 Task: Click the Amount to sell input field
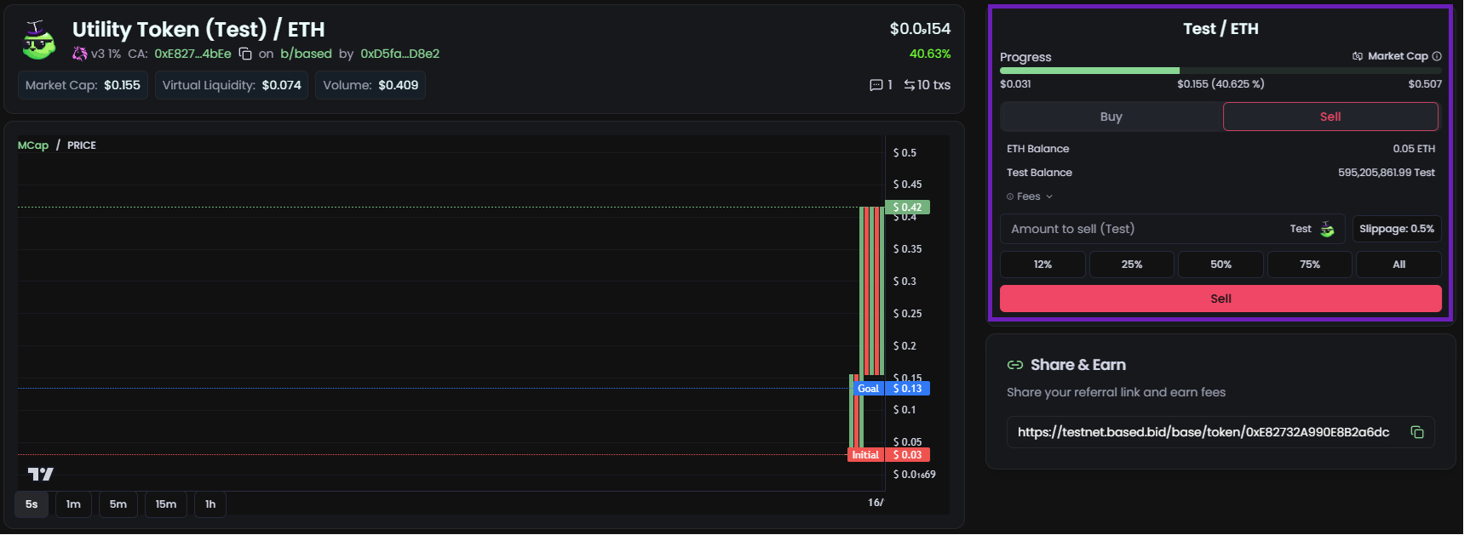(x=1141, y=229)
